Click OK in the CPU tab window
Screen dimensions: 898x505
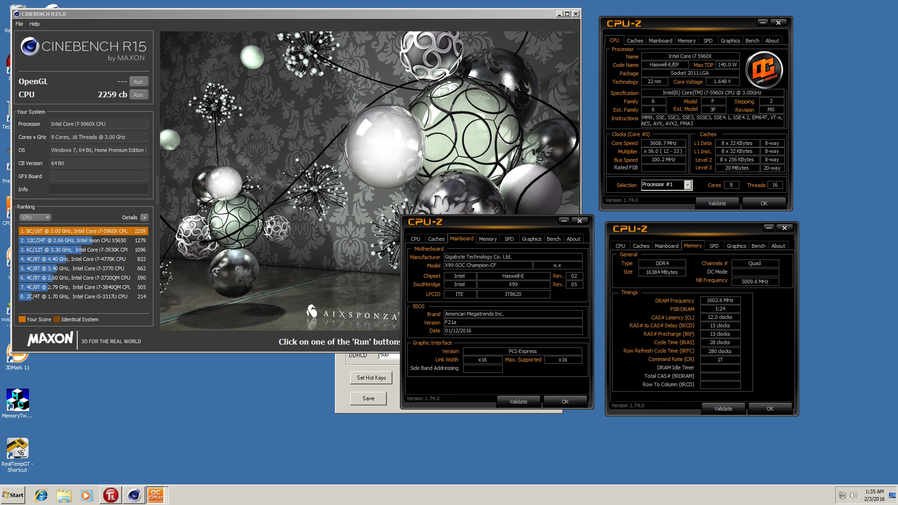pos(764,203)
